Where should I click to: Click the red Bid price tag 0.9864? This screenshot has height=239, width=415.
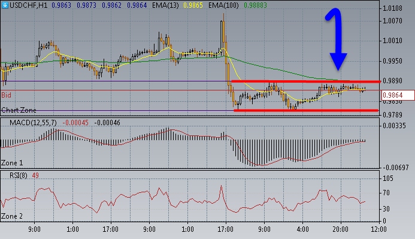(x=398, y=95)
